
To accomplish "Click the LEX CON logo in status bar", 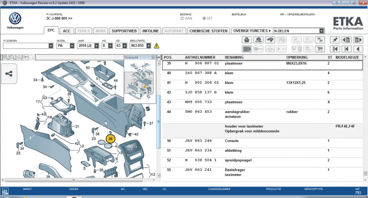I will tap(5, 191).
